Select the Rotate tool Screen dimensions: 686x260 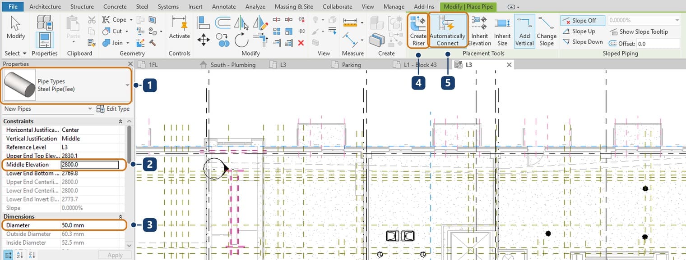[x=242, y=40]
